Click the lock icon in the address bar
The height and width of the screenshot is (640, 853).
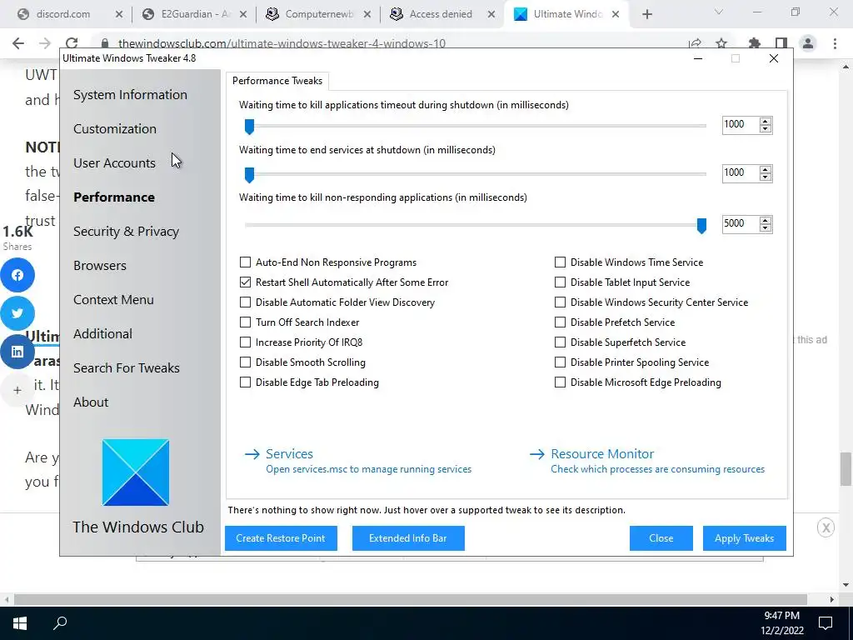coord(105,43)
